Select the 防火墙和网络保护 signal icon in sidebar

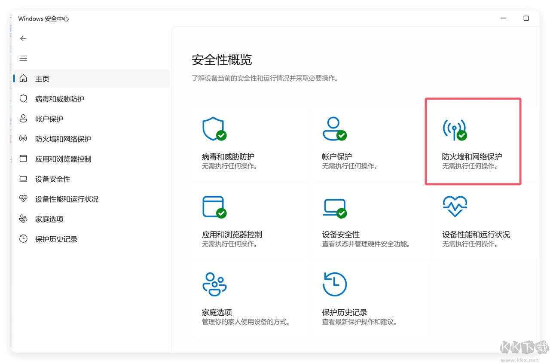[23, 139]
